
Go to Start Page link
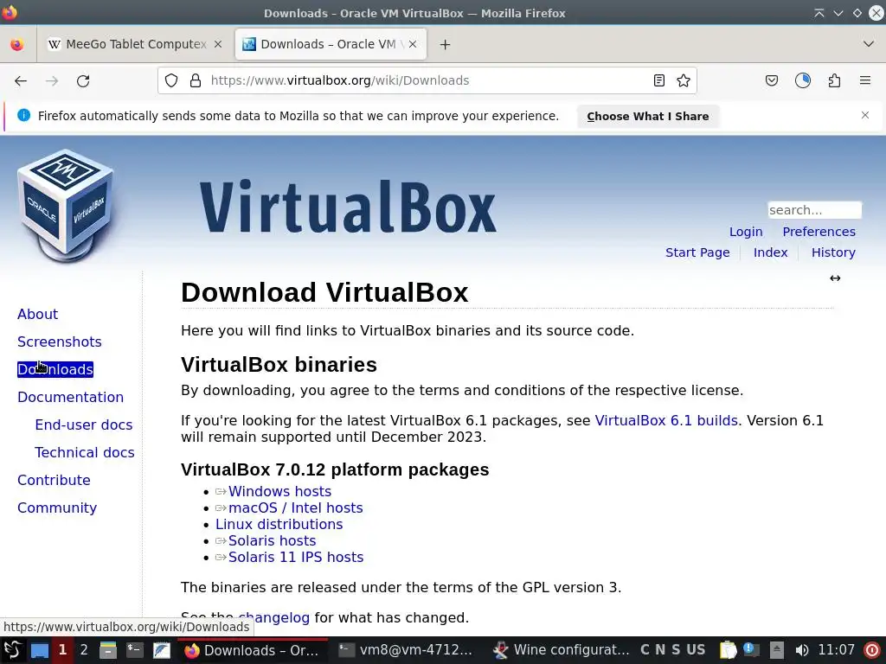coord(697,252)
